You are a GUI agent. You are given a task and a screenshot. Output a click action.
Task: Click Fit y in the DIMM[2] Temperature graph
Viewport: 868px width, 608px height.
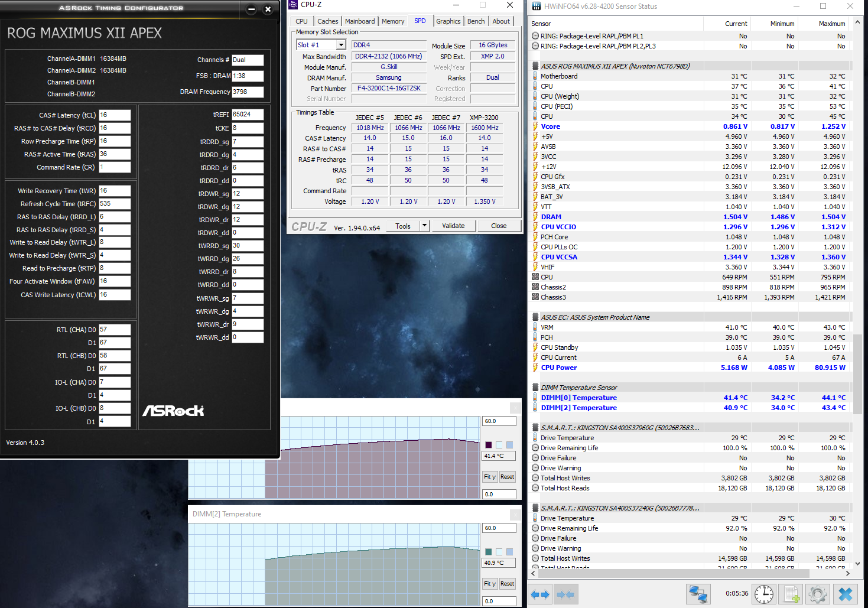(x=490, y=584)
